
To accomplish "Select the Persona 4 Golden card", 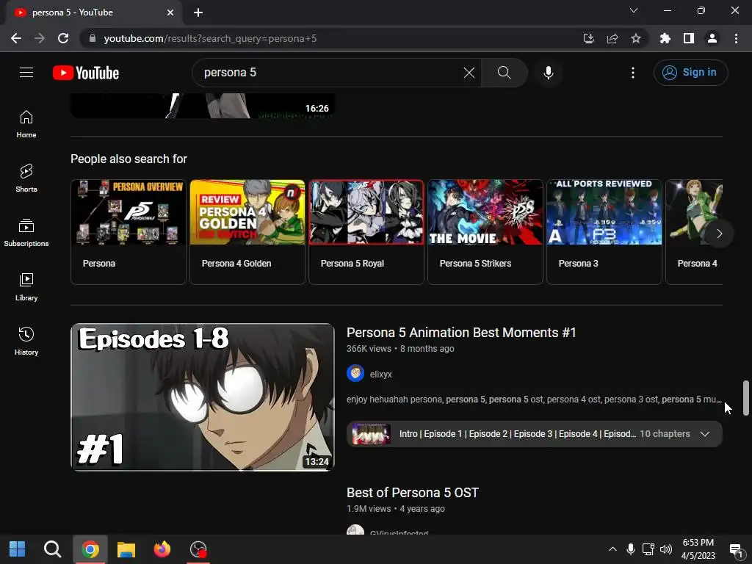I will (247, 231).
